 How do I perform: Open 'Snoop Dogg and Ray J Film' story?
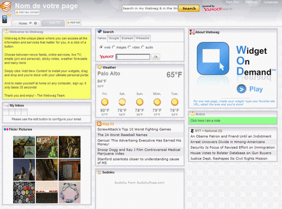[x=139, y=152]
